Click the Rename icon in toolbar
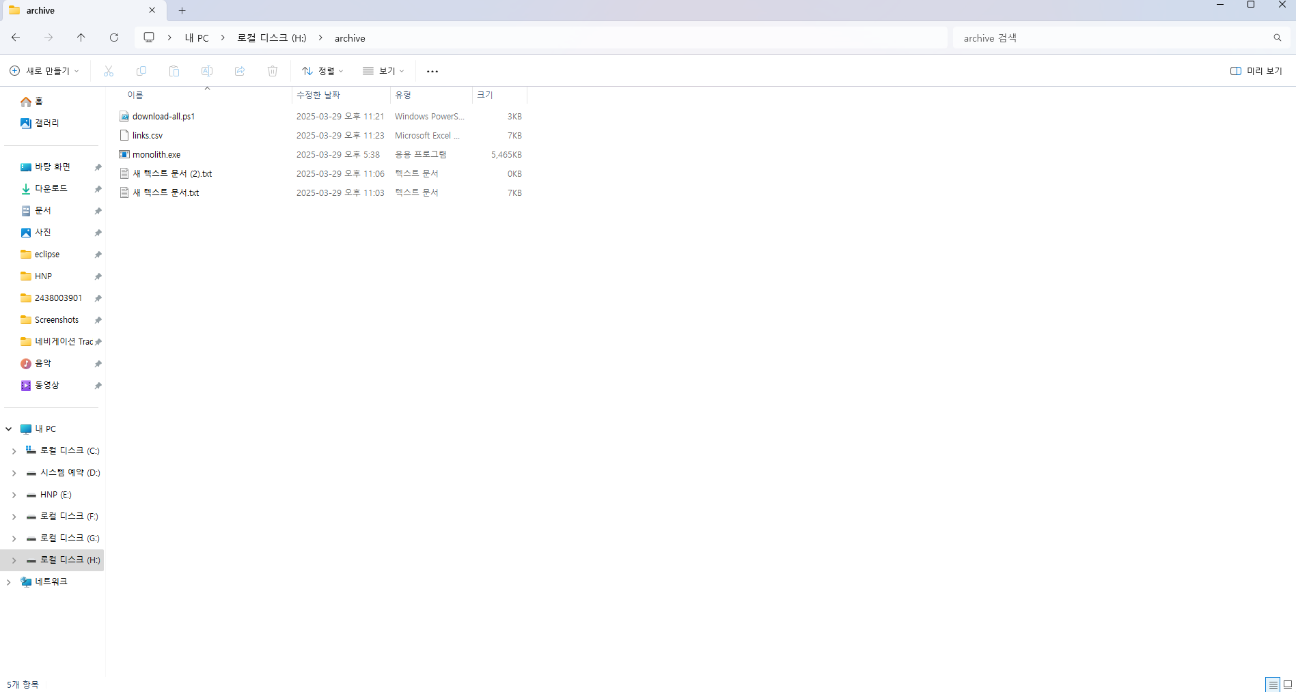 tap(207, 71)
